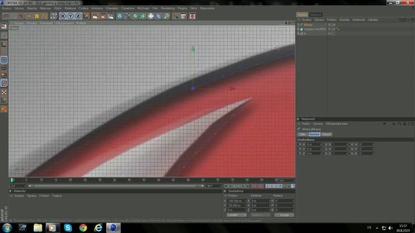
Task: Click the checkered icon in the left sidebar
Action: click(x=4, y=92)
